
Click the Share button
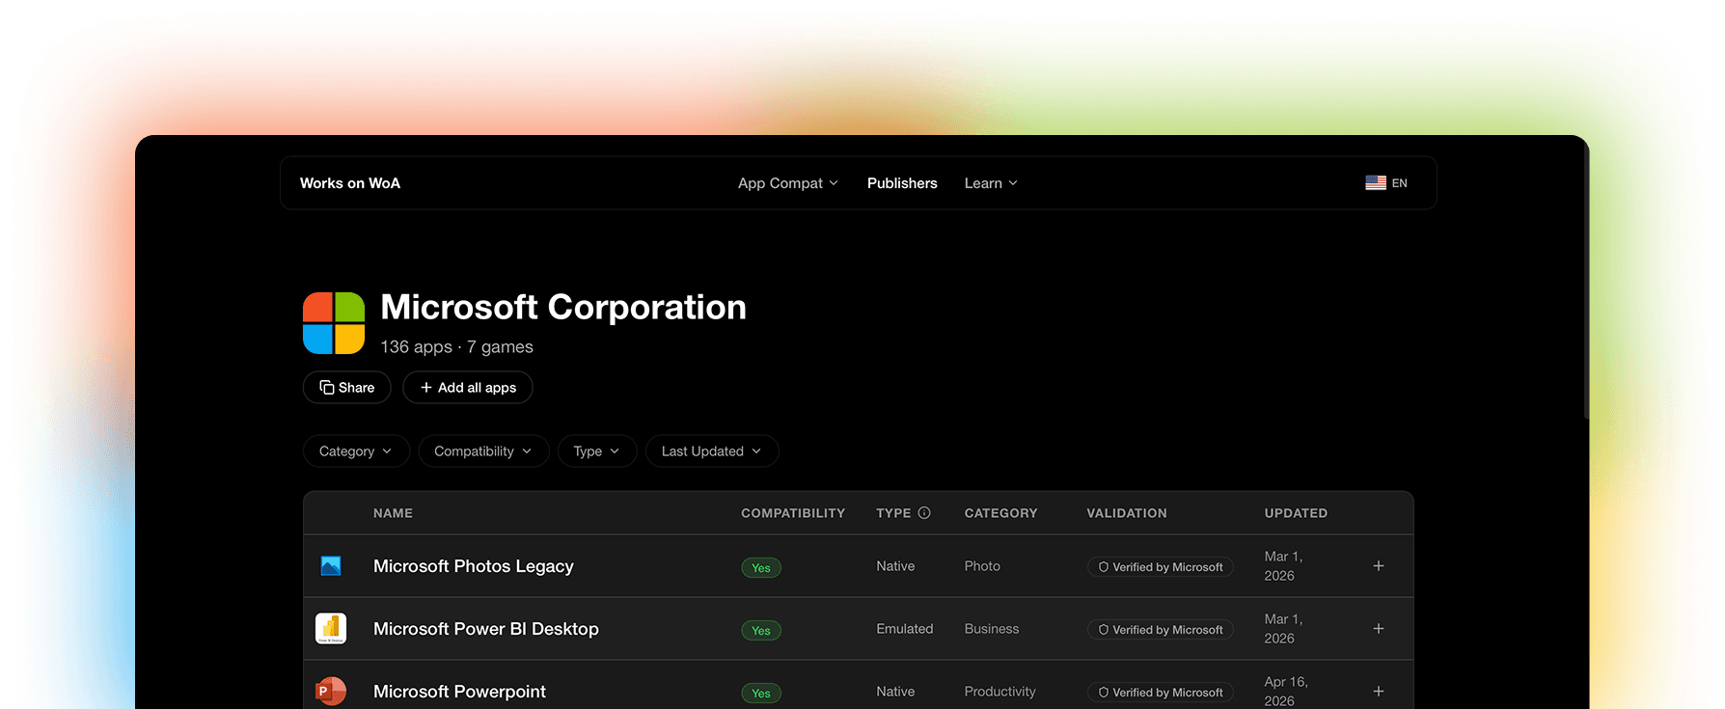346,388
